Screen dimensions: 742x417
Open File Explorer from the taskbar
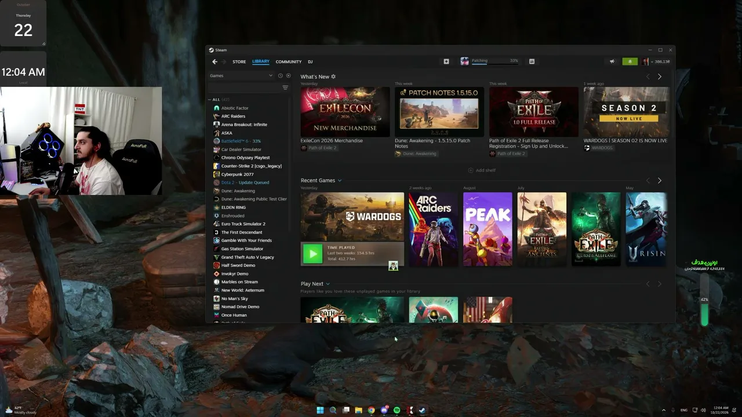(358, 410)
